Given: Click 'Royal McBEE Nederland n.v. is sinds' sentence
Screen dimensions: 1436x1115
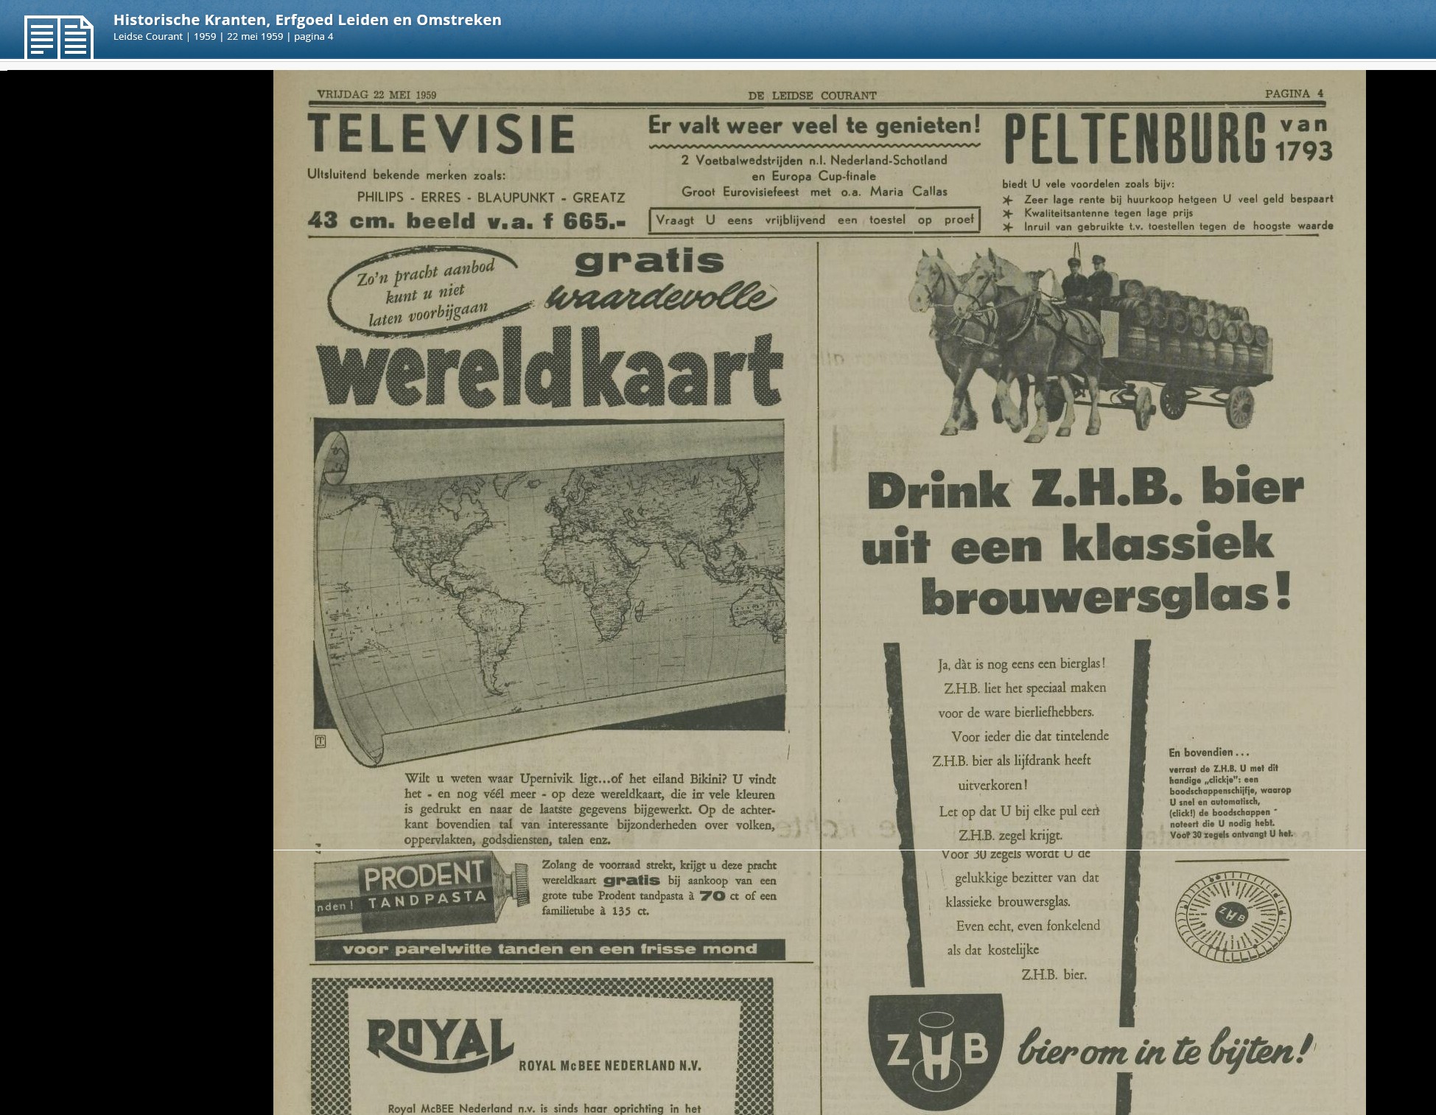Looking at the screenshot, I should (x=544, y=1108).
